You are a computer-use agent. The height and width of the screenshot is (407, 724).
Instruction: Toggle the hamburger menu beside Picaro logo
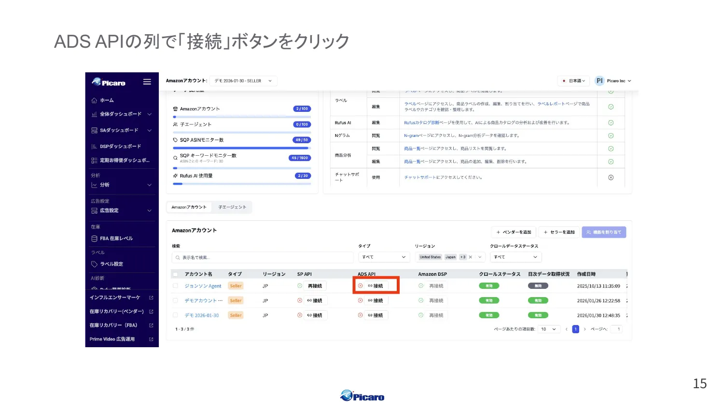pos(147,82)
